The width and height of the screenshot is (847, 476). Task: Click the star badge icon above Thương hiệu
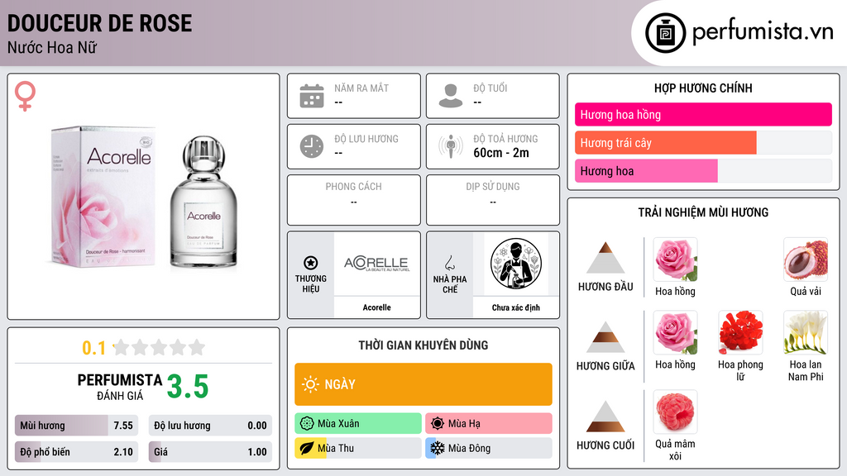pyautogui.click(x=311, y=263)
